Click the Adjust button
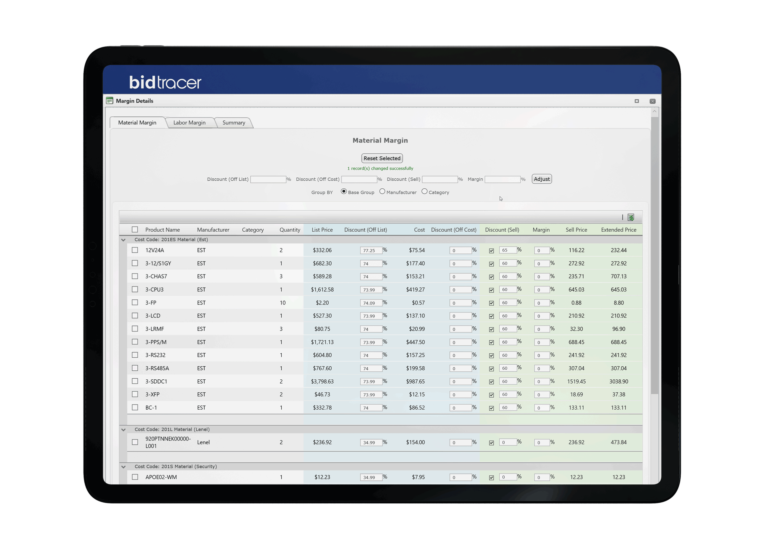Image resolution: width=759 pixels, height=559 pixels. pyautogui.click(x=541, y=179)
